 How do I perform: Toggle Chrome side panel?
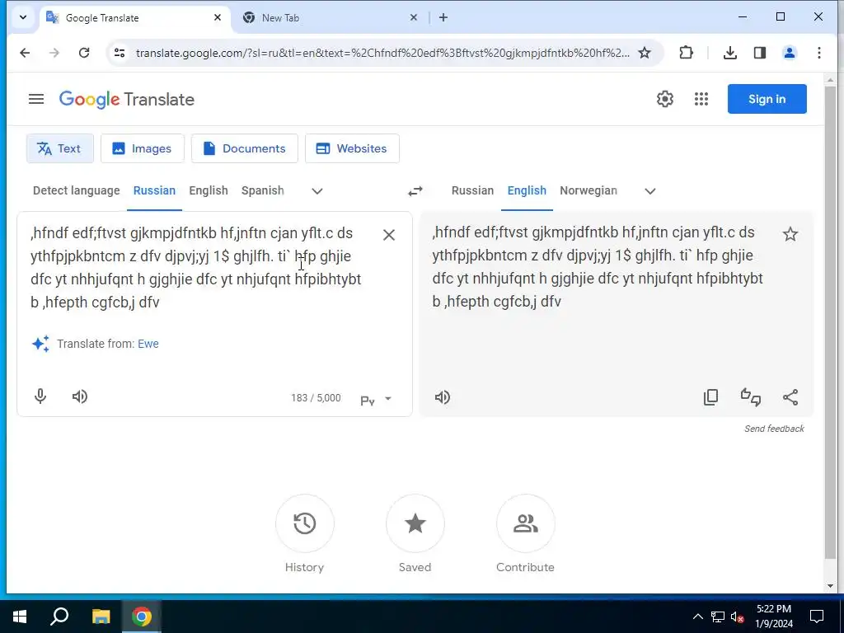[759, 53]
